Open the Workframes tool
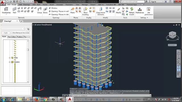This screenshot has height=102, width=182. tap(6, 10)
